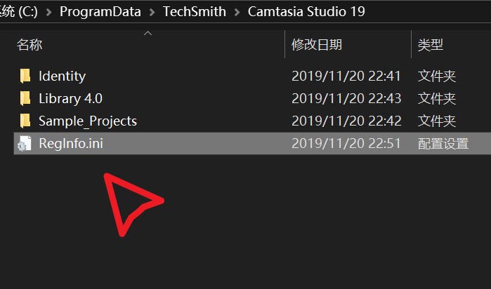Sort by the 修改日期 column header
The height and width of the screenshot is (289, 491).
click(x=317, y=45)
